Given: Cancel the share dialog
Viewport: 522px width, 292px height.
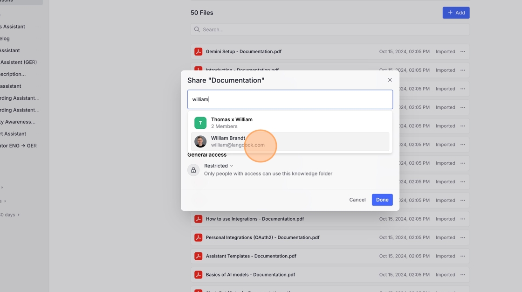Looking at the screenshot, I should [357, 200].
